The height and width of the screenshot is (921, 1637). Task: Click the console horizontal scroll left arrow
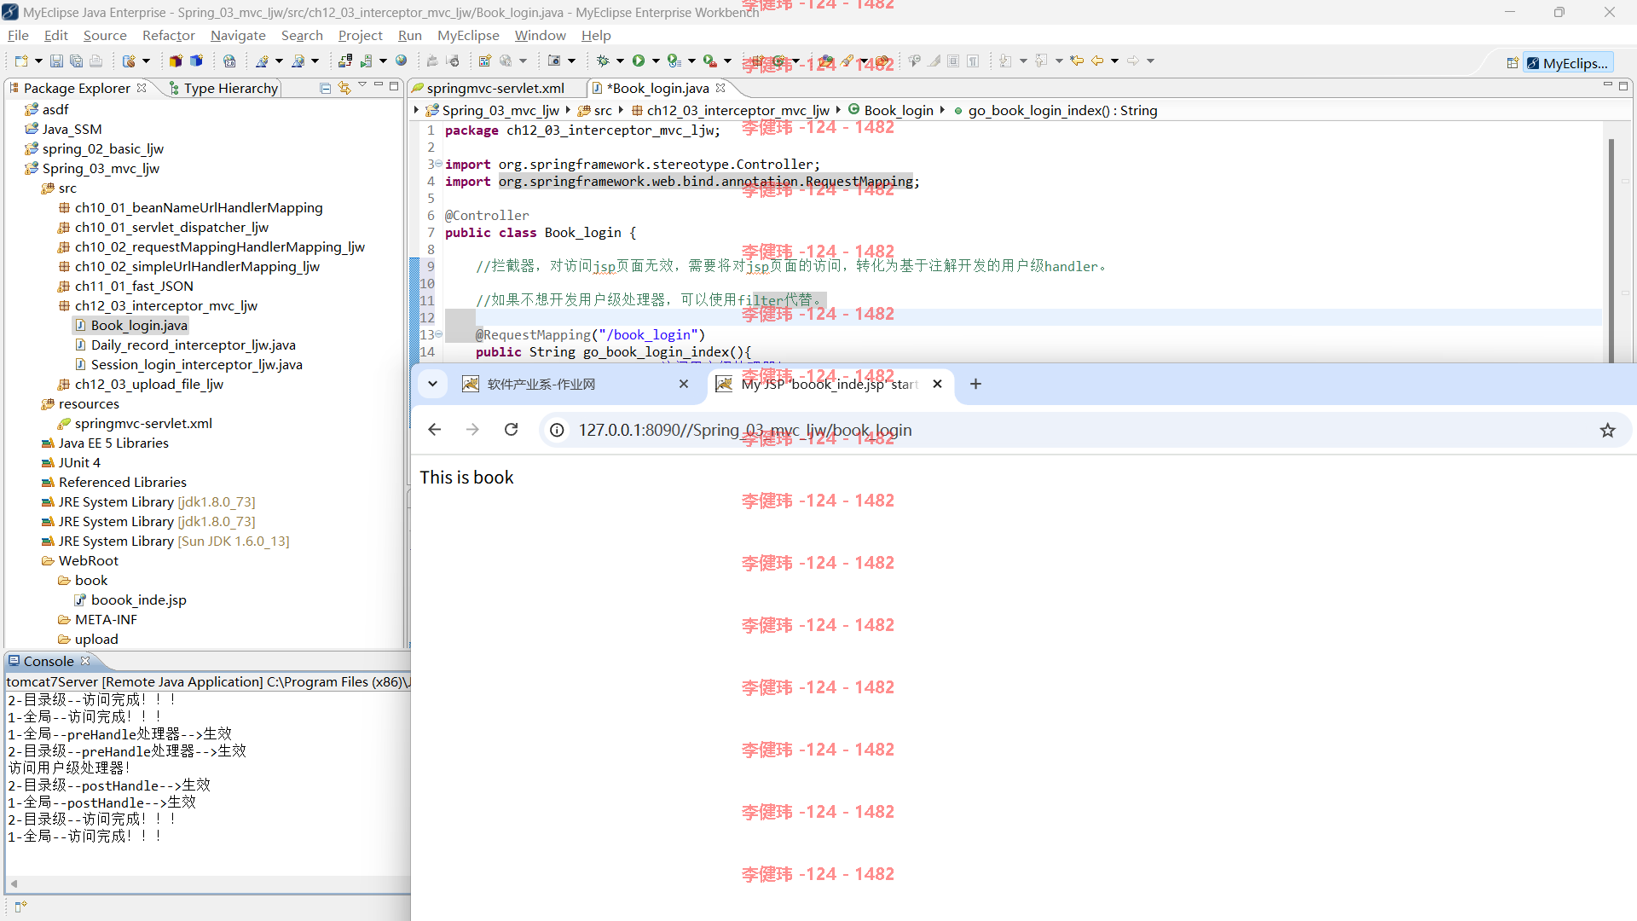[14, 883]
